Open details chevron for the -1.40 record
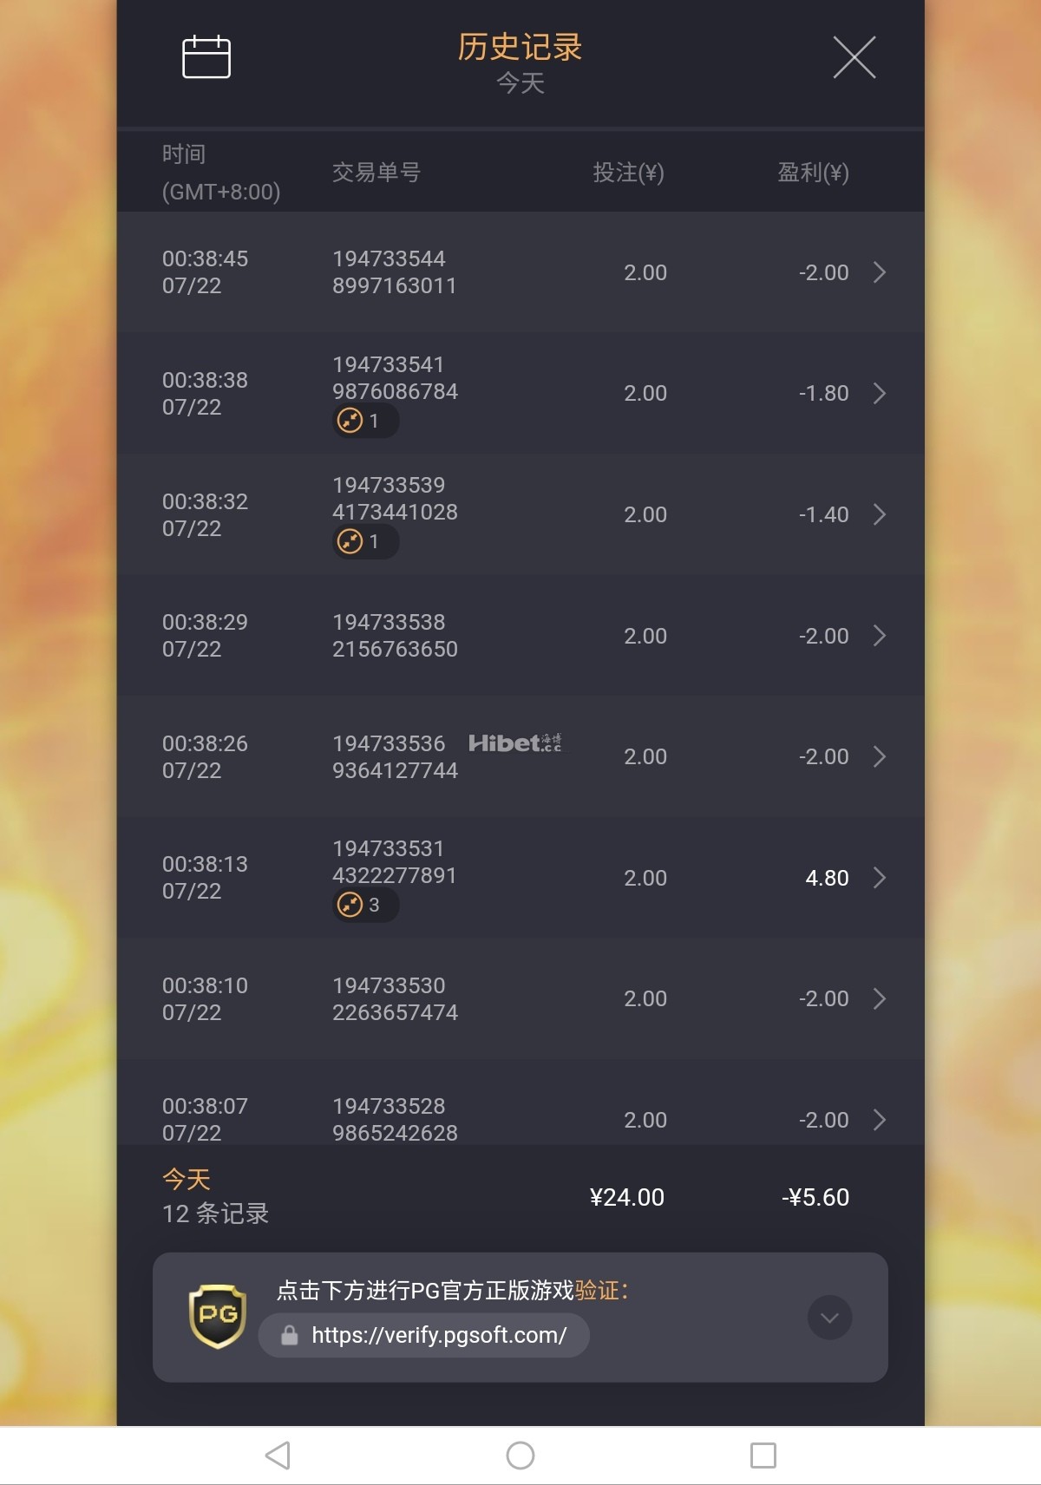This screenshot has width=1041, height=1485. pos(880,515)
